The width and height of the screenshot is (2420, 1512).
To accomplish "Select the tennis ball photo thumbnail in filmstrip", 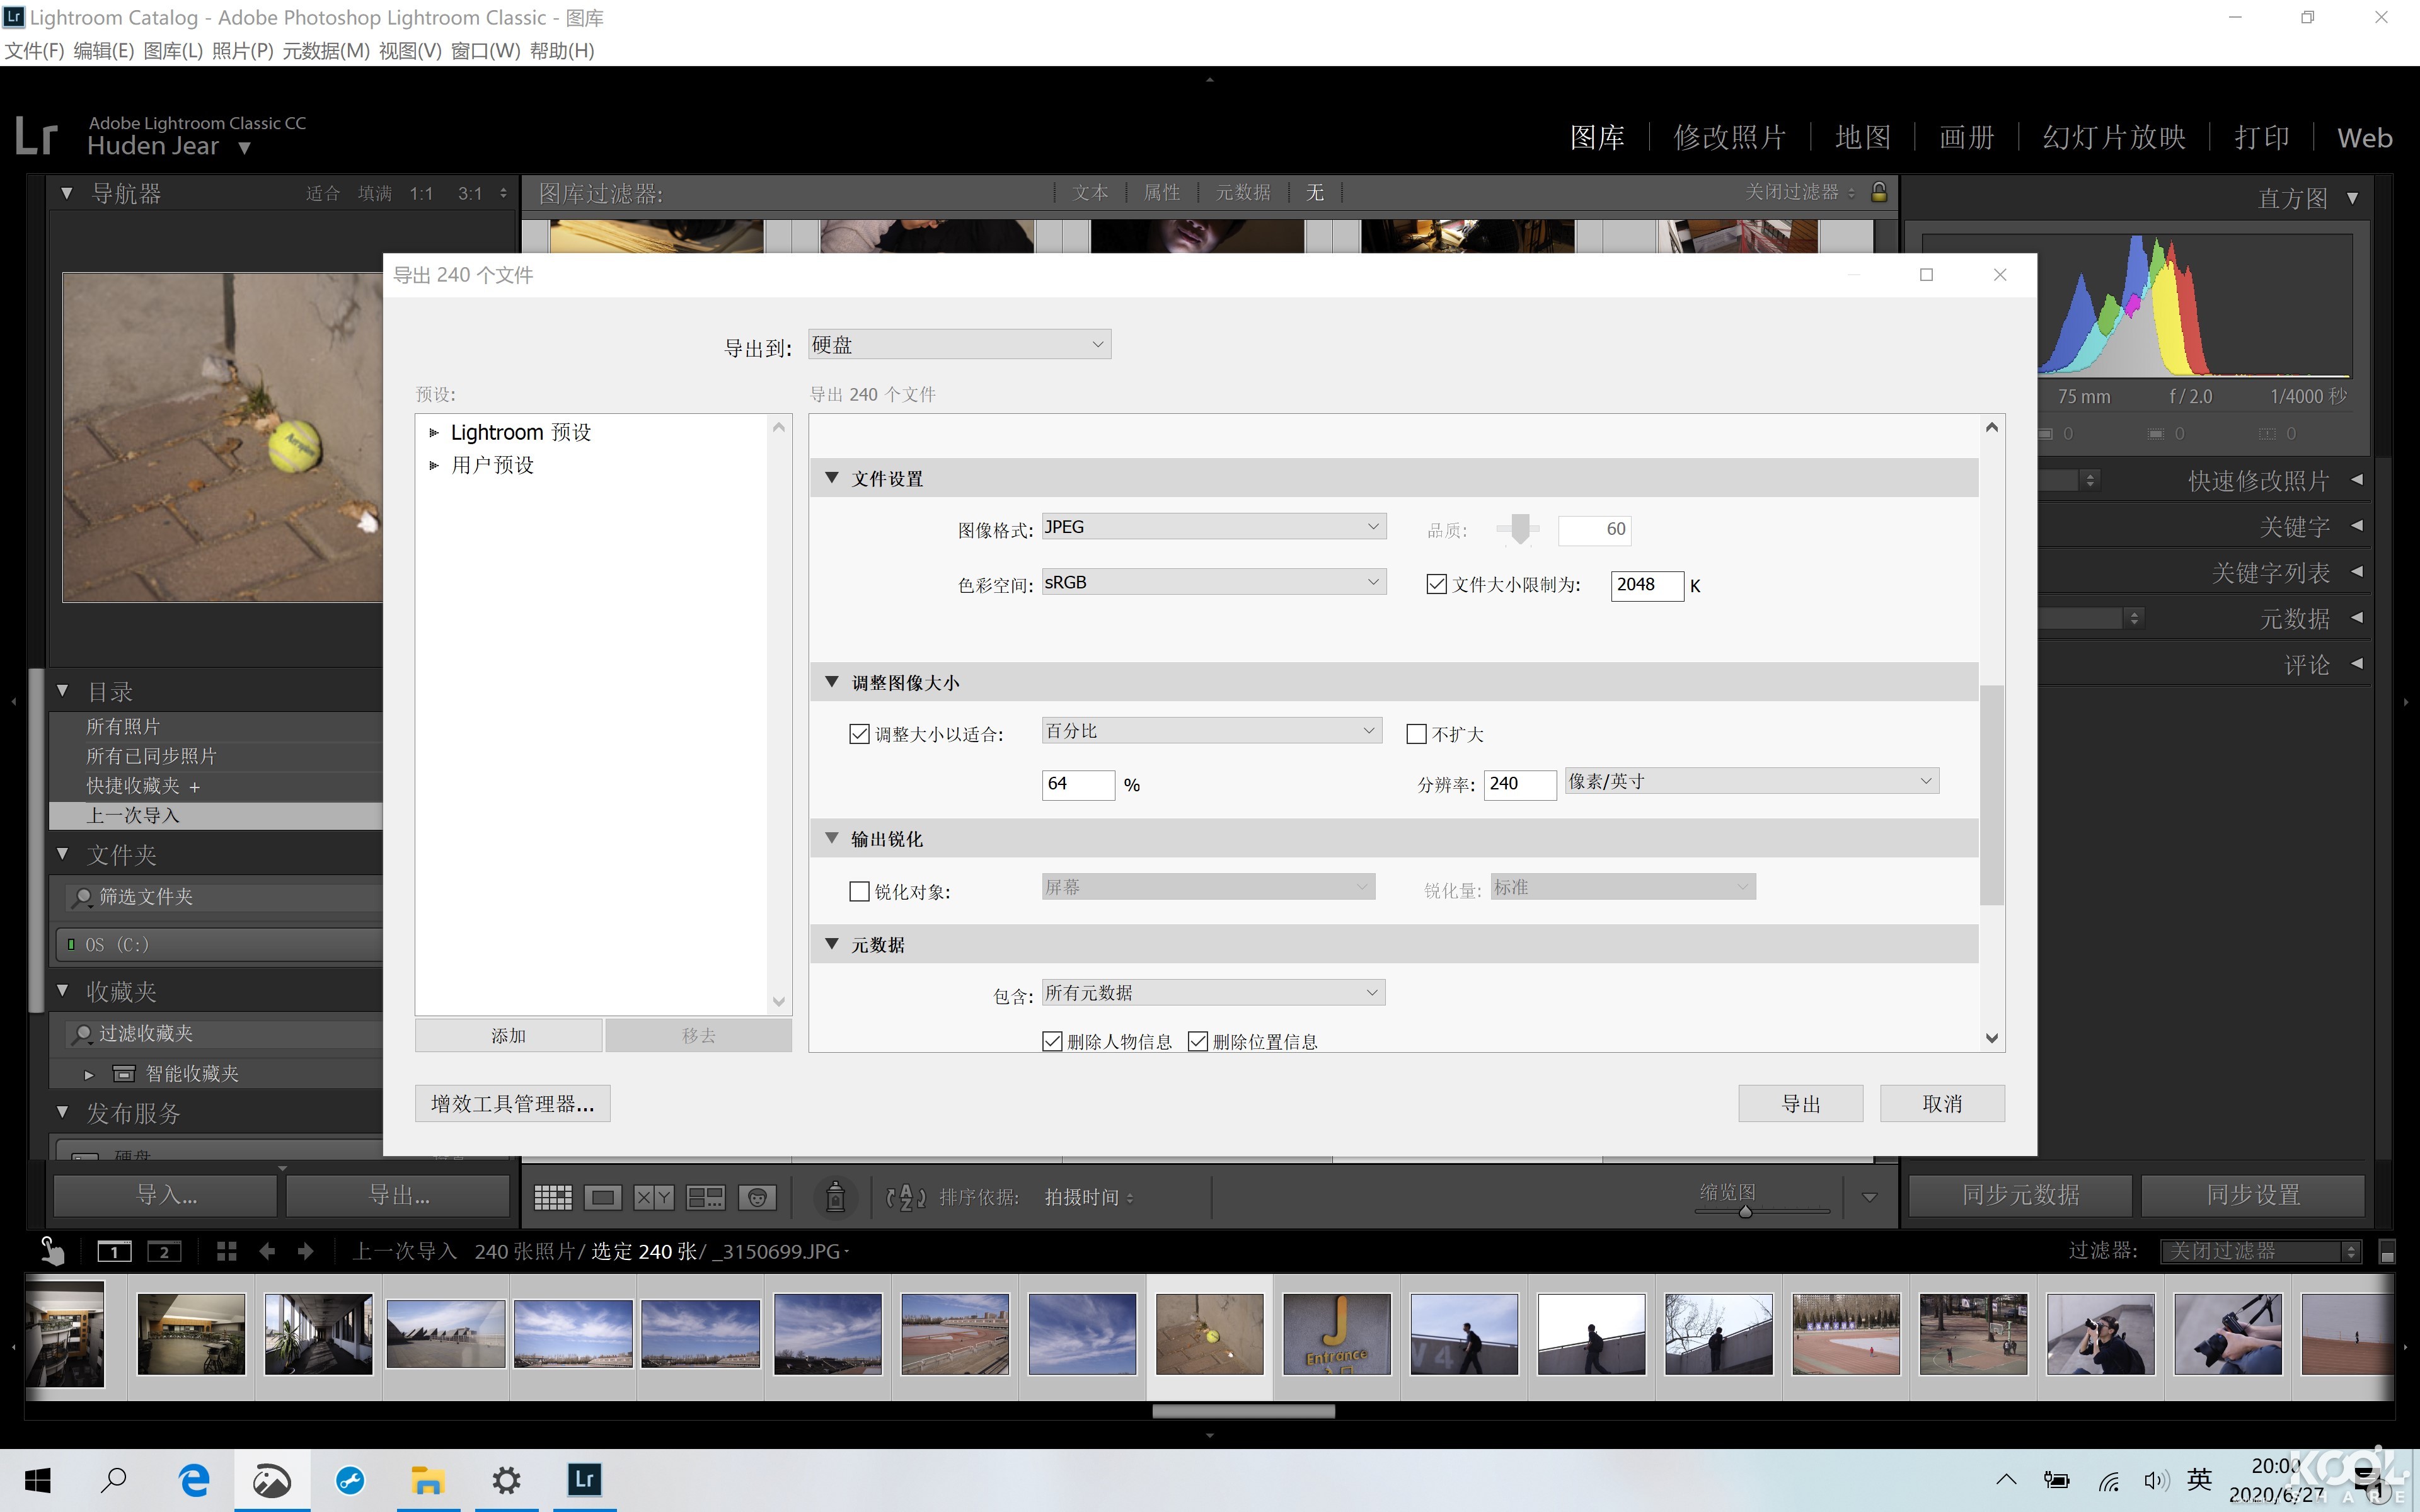I will click(1209, 1333).
